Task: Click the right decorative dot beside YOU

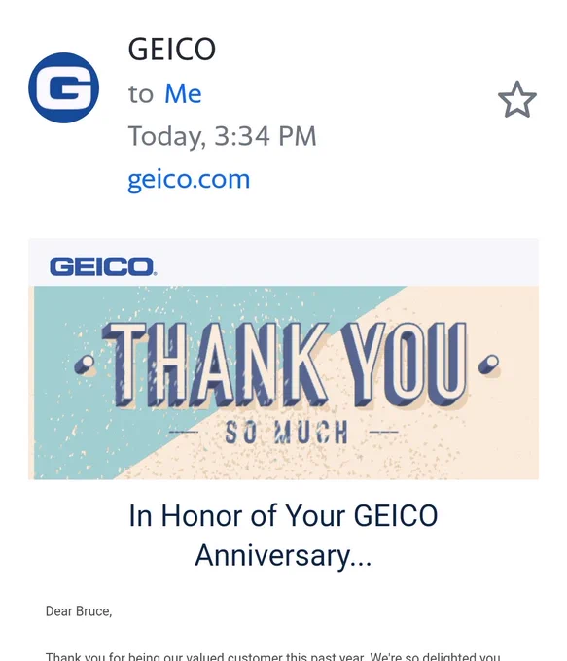Action: click(x=489, y=365)
